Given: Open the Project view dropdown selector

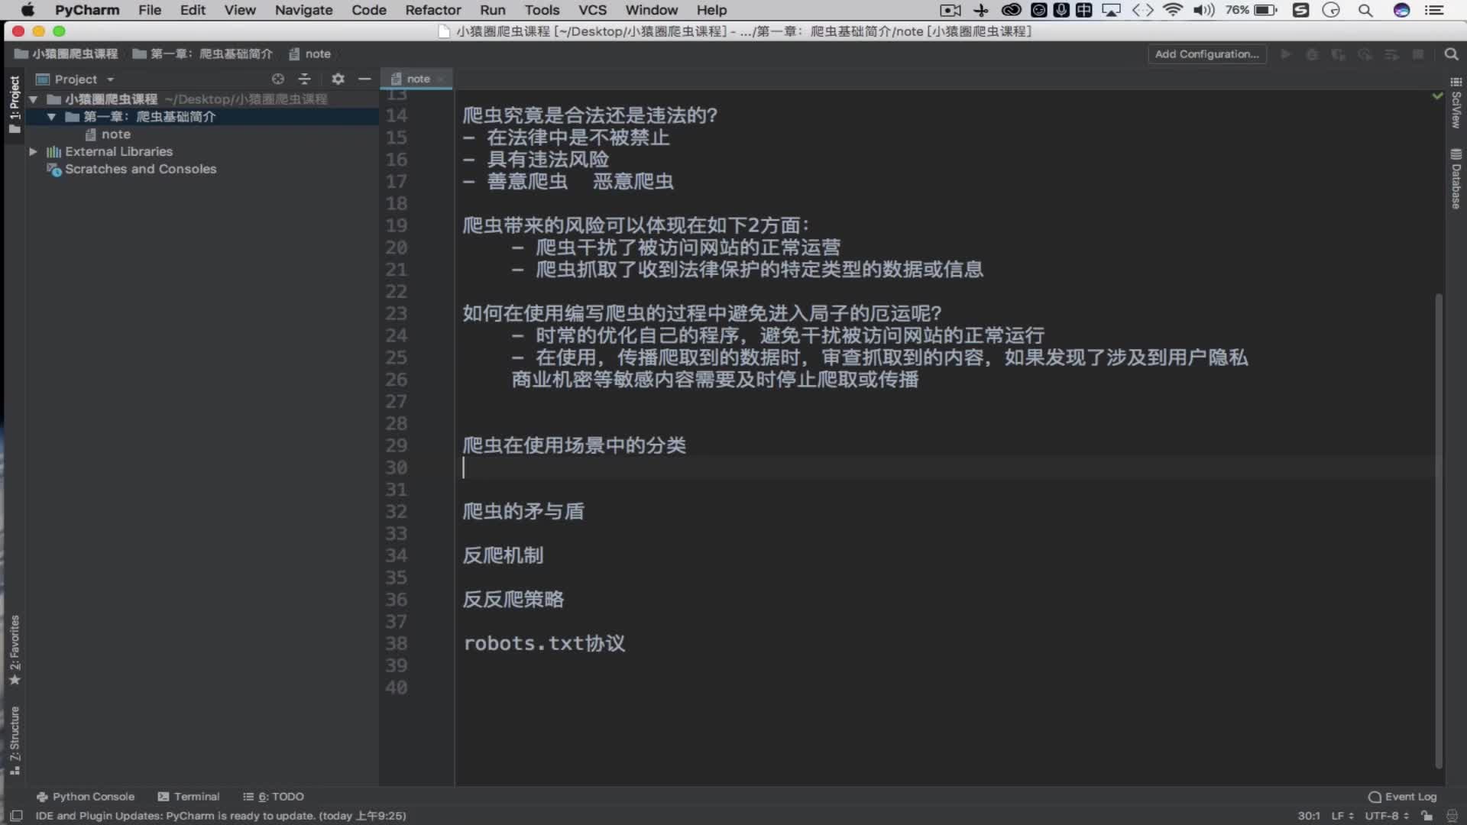Looking at the screenshot, I should [x=76, y=79].
